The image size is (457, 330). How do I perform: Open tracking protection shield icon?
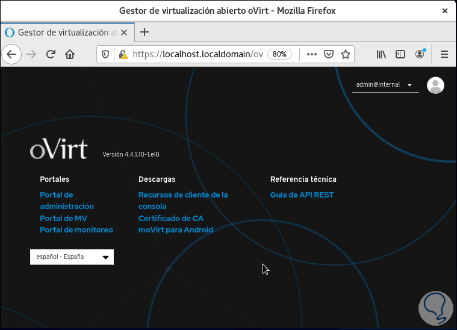(x=105, y=54)
